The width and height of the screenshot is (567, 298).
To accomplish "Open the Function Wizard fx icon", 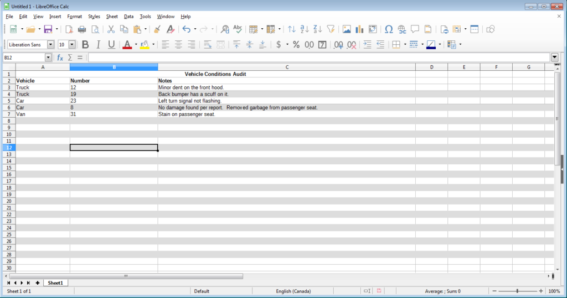I will click(x=60, y=57).
